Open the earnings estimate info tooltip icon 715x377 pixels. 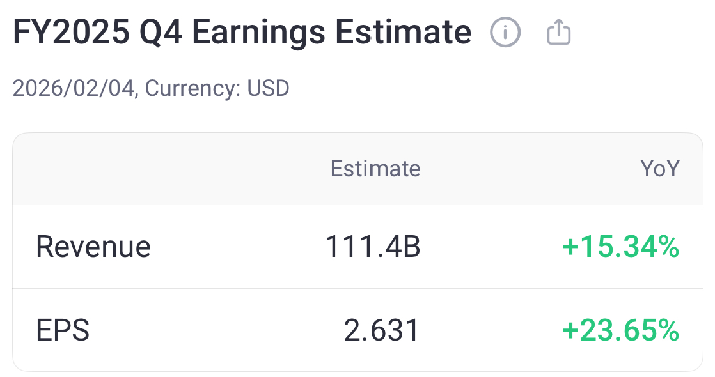(x=505, y=32)
